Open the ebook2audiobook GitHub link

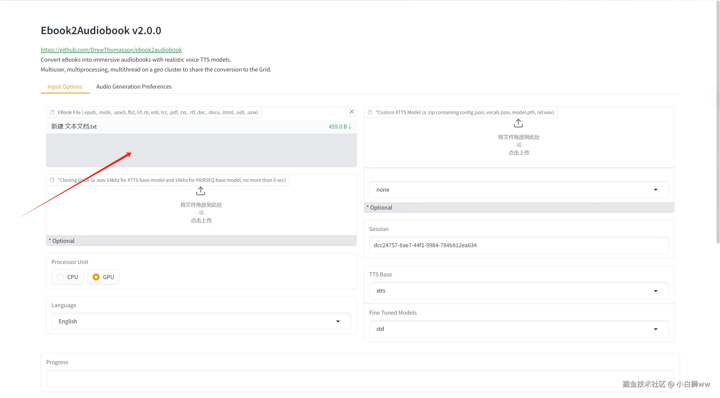(111, 50)
